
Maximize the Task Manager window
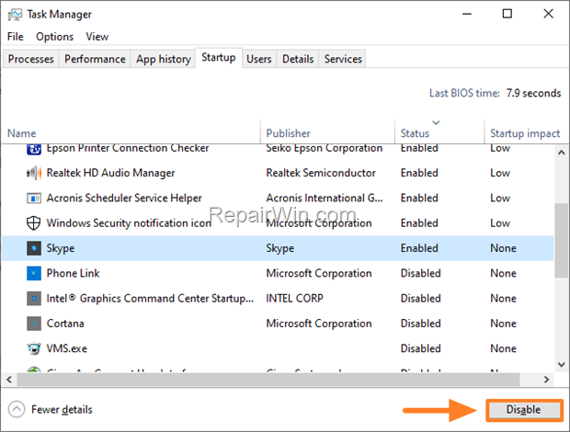point(507,14)
